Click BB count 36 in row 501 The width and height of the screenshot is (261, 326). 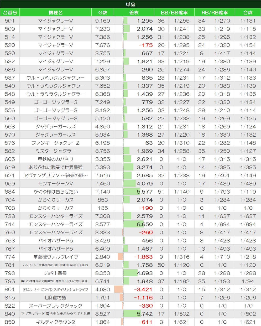(x=161, y=21)
